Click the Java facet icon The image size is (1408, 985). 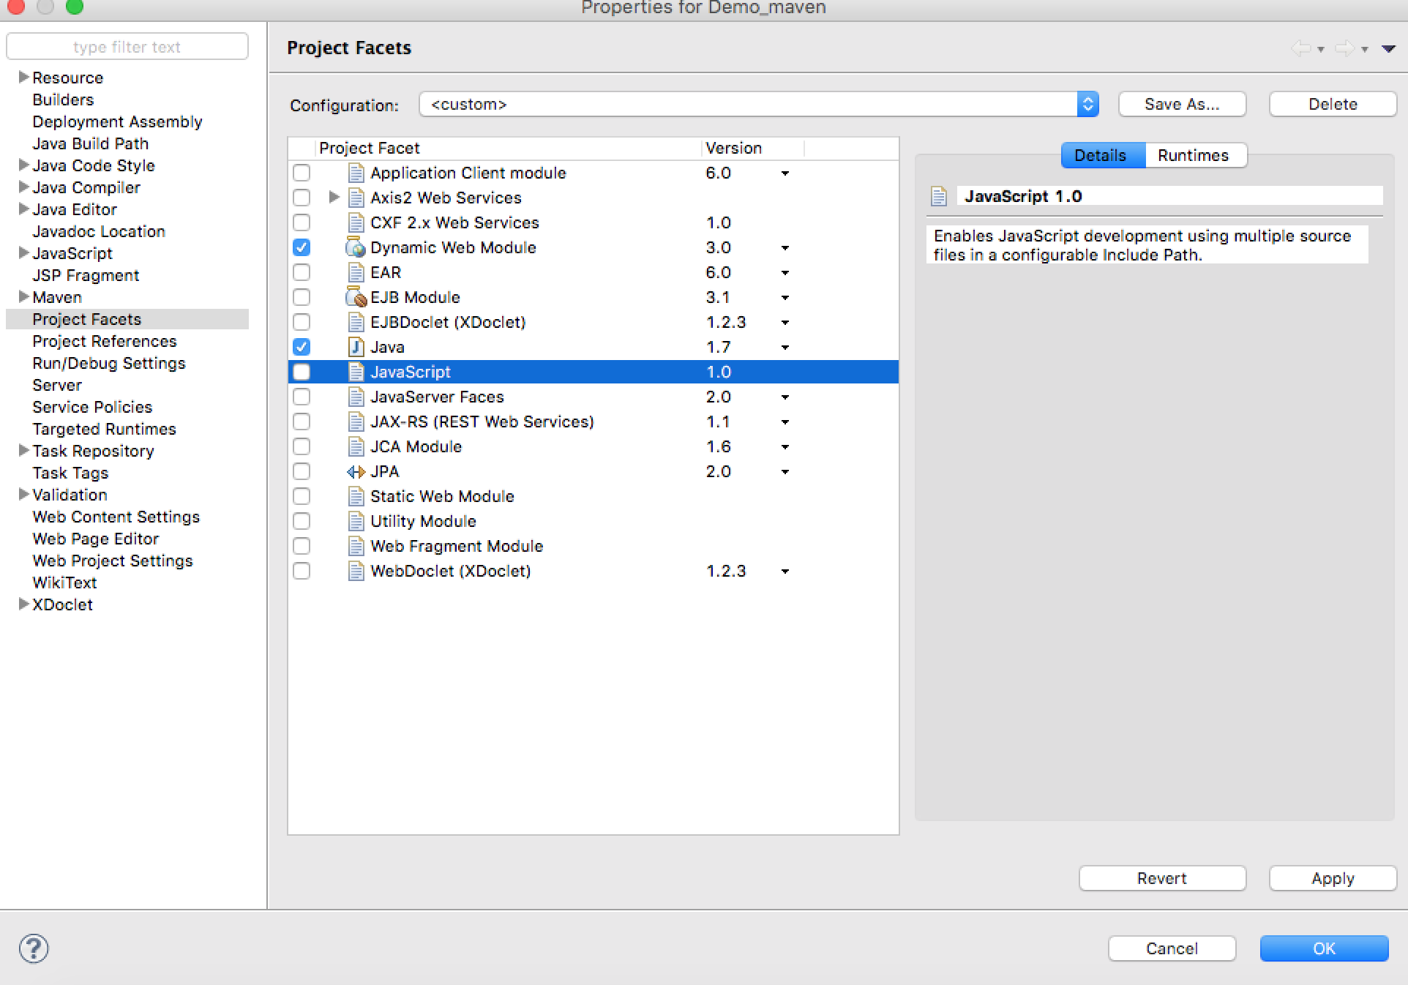pyautogui.click(x=354, y=347)
